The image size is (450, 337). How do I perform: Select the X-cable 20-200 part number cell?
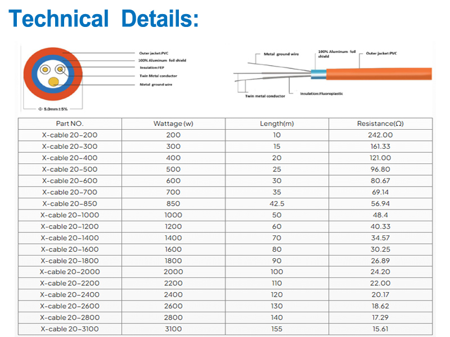coord(69,135)
